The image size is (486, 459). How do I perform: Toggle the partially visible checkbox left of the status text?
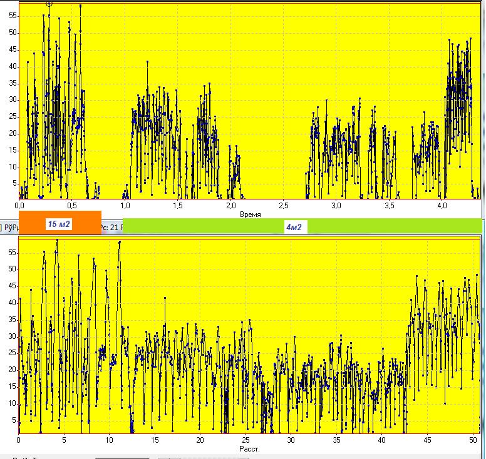pos(2,228)
